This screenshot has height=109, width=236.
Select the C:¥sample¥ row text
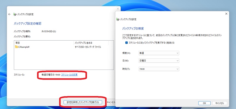(x=24, y=47)
